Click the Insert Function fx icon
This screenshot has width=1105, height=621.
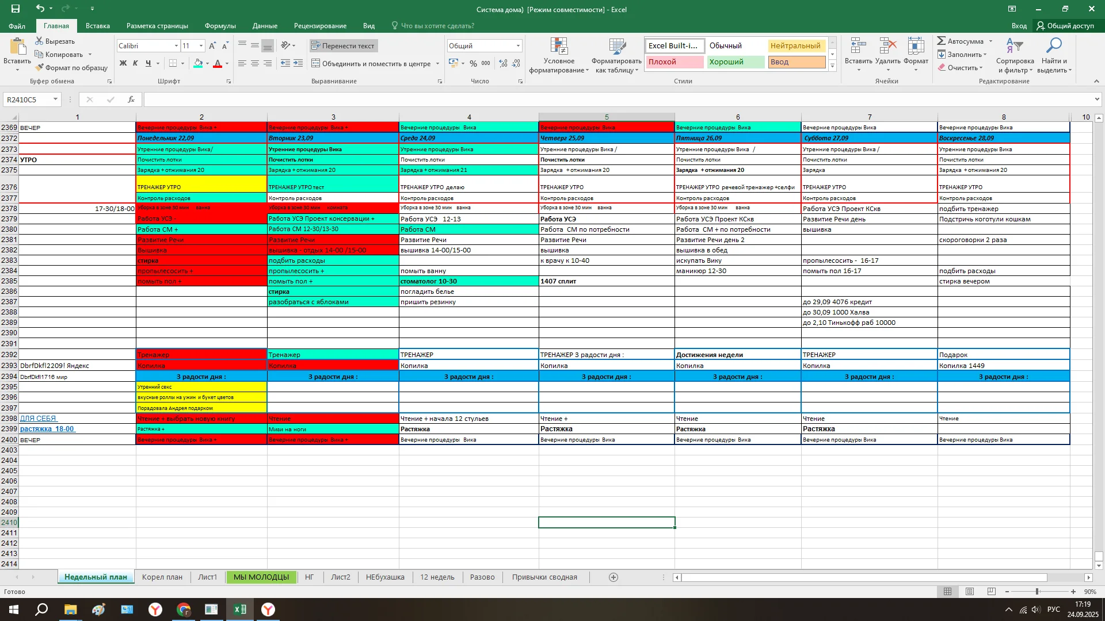tap(131, 99)
